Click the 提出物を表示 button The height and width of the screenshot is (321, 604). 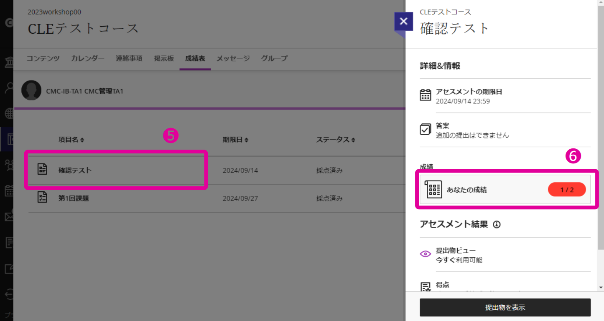tap(505, 308)
